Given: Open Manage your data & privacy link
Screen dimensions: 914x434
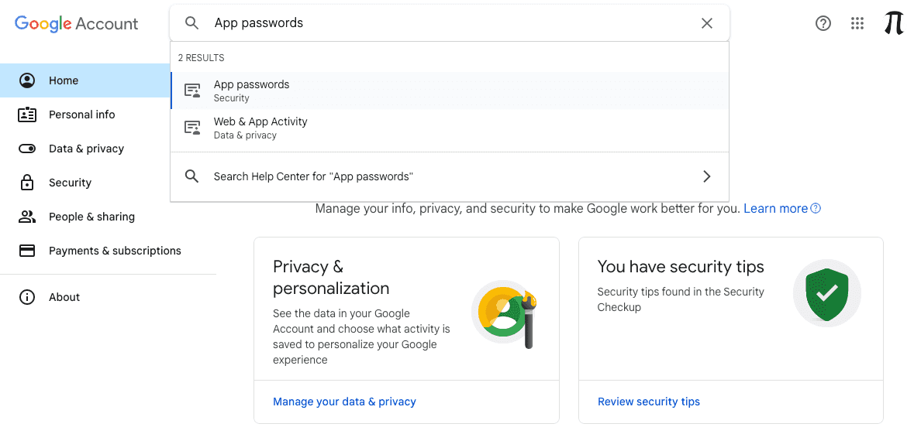Looking at the screenshot, I should coord(344,402).
